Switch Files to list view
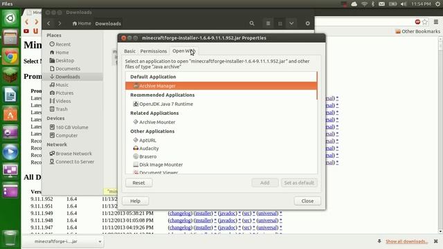 [268, 24]
